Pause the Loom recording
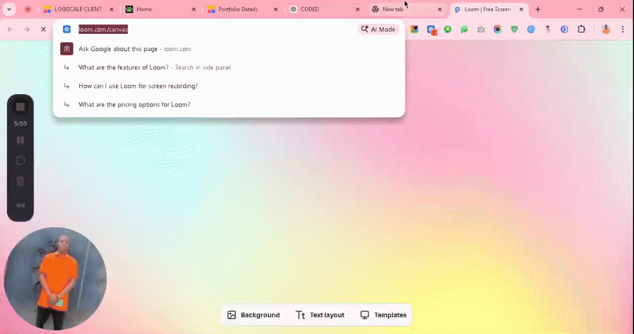Viewport: 634px width, 334px height. 20,140
